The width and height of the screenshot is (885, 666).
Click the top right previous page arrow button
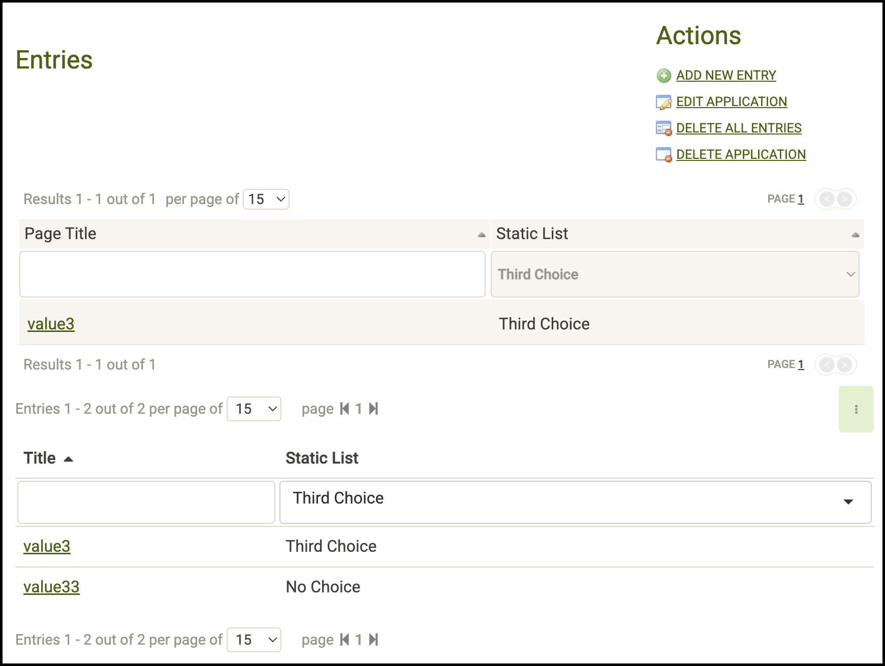tap(827, 199)
